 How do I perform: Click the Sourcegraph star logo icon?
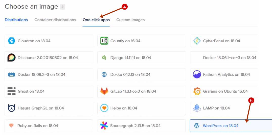point(104,126)
